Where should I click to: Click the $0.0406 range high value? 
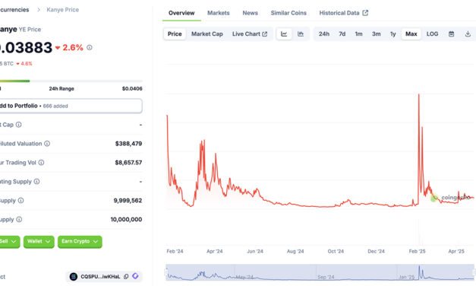[132, 88]
